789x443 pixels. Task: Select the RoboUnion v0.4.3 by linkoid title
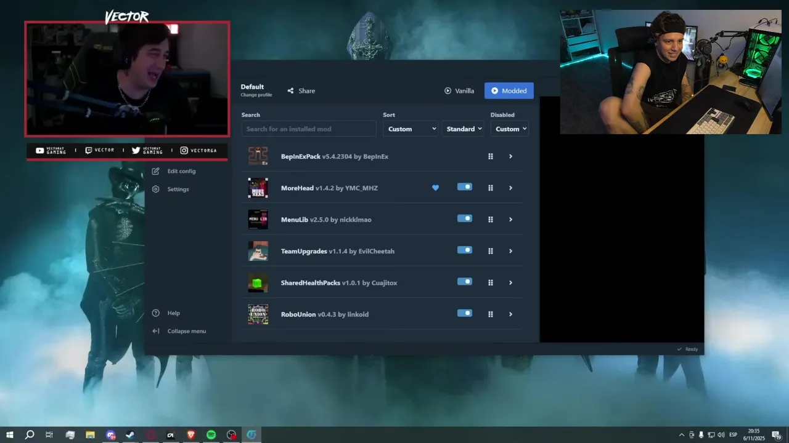(325, 314)
